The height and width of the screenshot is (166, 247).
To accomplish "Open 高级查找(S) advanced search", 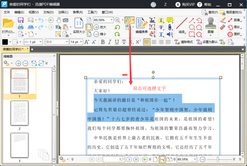I will click(231, 12).
